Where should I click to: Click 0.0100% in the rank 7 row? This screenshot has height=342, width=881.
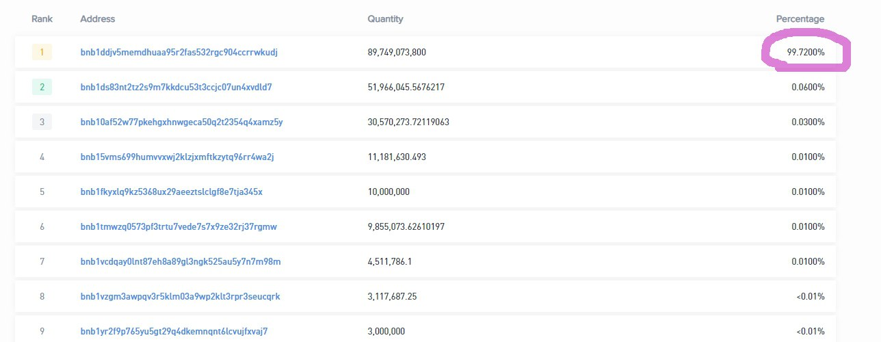(808, 261)
